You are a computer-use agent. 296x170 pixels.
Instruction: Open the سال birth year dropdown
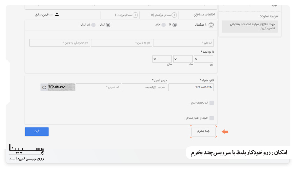click(162, 59)
